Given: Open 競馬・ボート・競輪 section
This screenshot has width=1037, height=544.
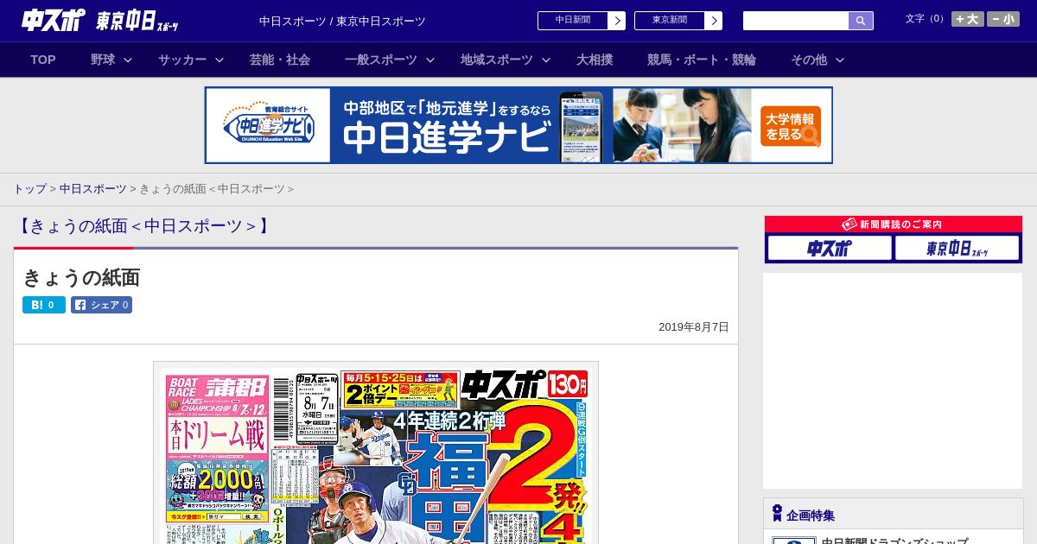Looking at the screenshot, I should (x=702, y=60).
